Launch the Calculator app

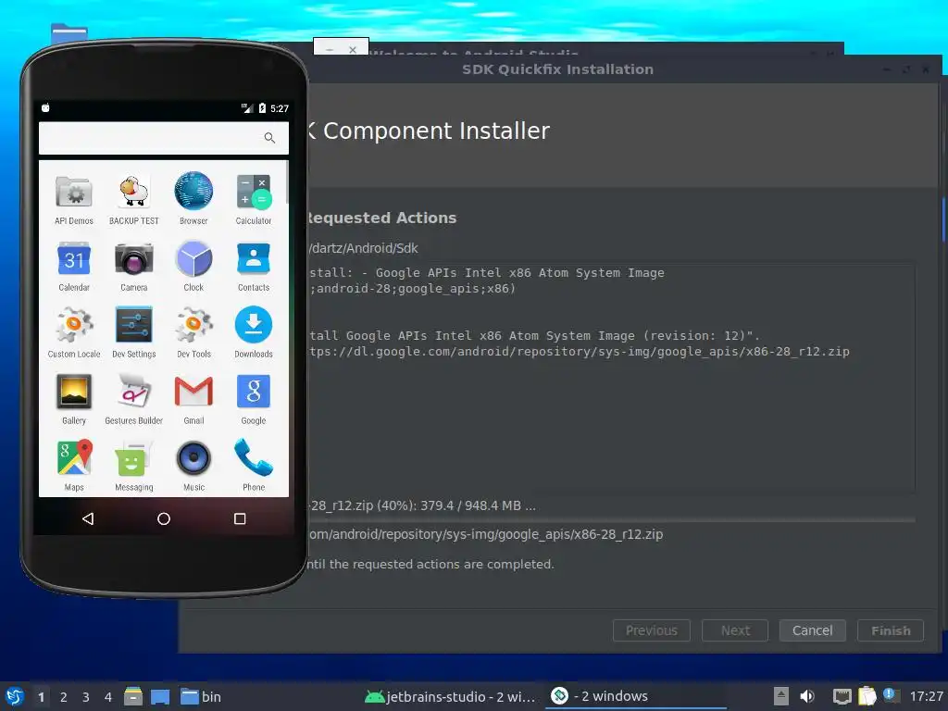click(254, 200)
